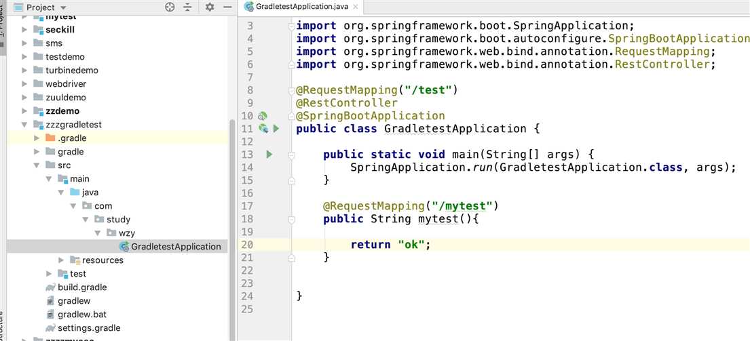Viewport: 750px width, 341px height.
Task: Expand the seckill module
Action: tap(24, 30)
